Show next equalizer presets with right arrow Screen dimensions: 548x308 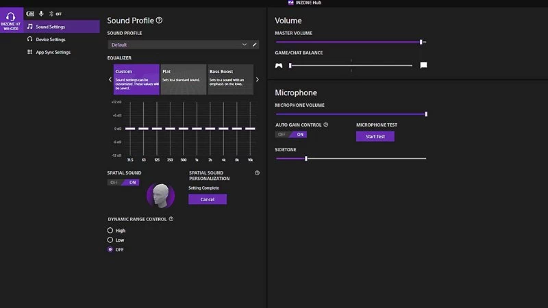pos(258,79)
